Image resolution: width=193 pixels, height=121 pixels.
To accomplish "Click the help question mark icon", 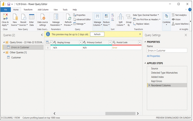I will (x=190, y=10).
